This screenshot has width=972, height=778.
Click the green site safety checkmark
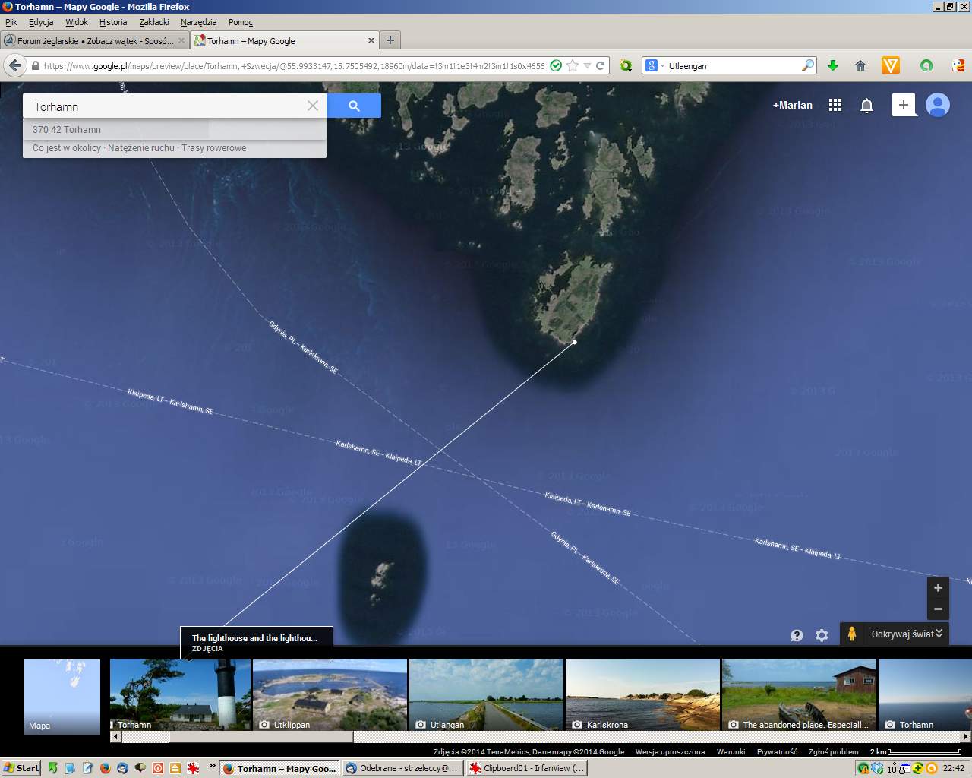coord(556,66)
